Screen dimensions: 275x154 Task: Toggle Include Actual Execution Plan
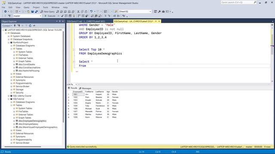79,16
